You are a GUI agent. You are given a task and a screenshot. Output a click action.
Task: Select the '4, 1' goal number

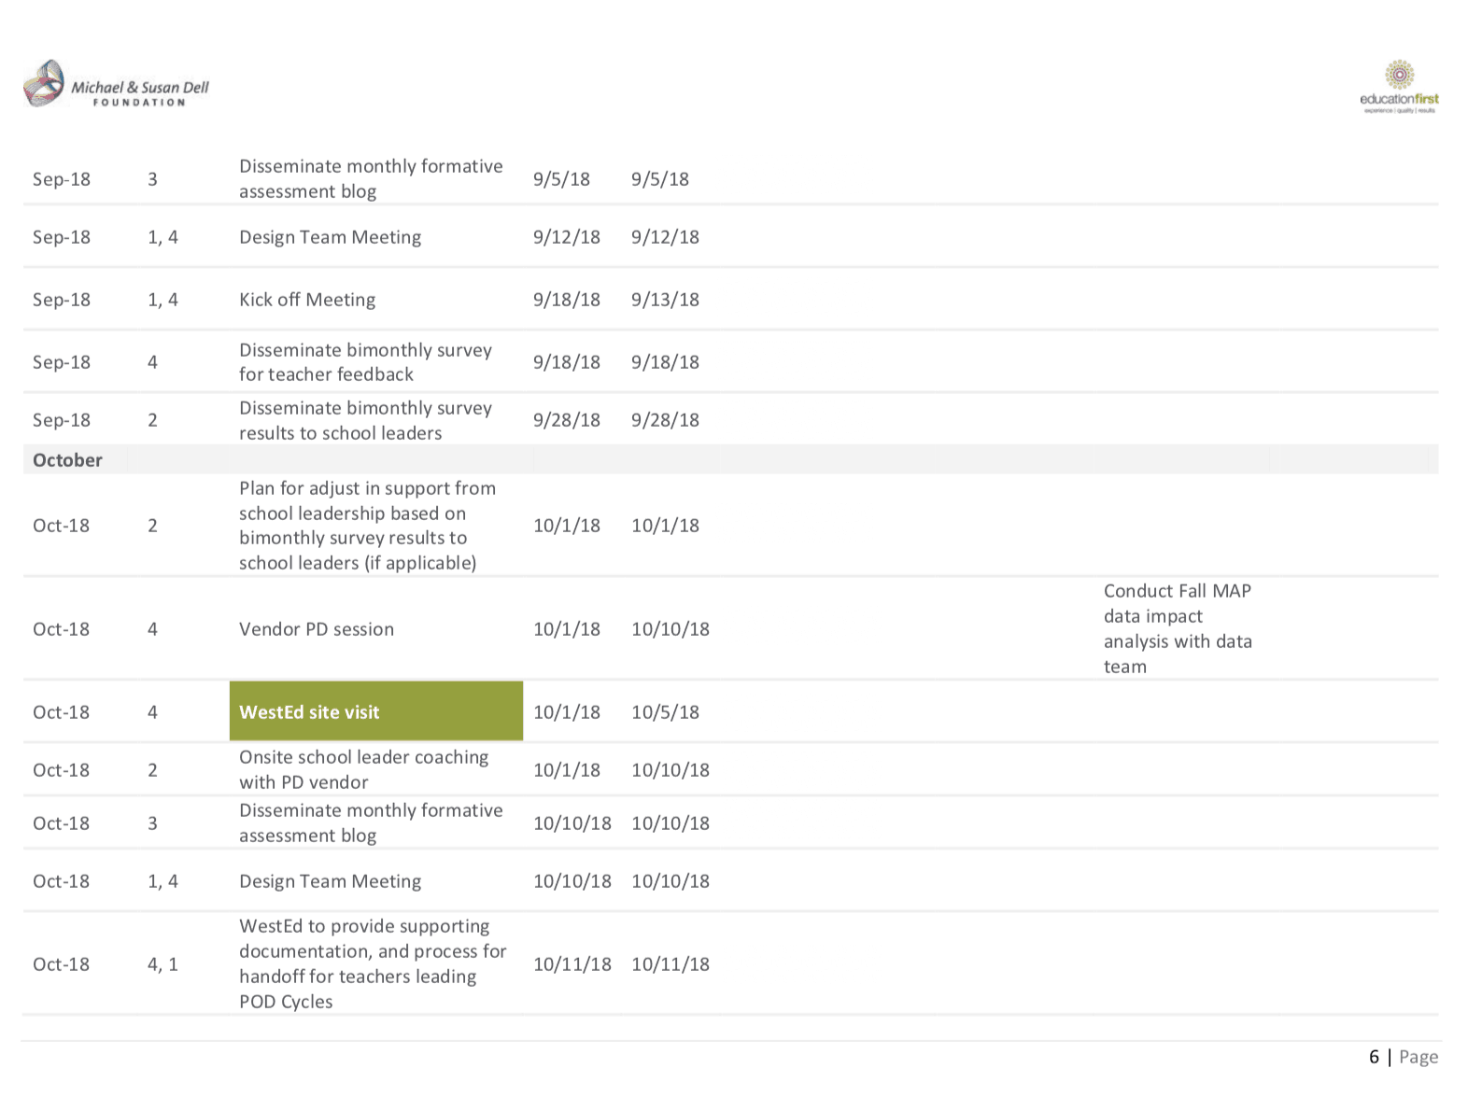[x=162, y=964]
